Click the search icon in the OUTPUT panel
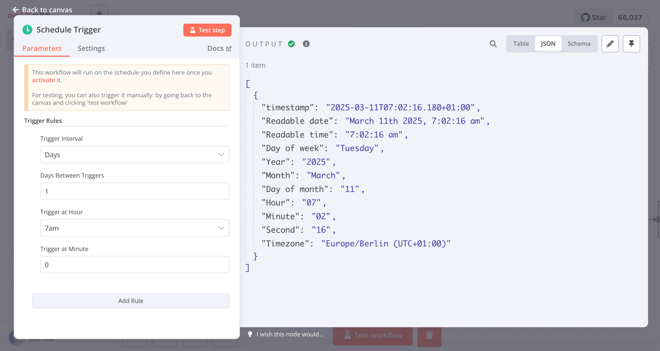This screenshot has width=660, height=351. pos(493,43)
